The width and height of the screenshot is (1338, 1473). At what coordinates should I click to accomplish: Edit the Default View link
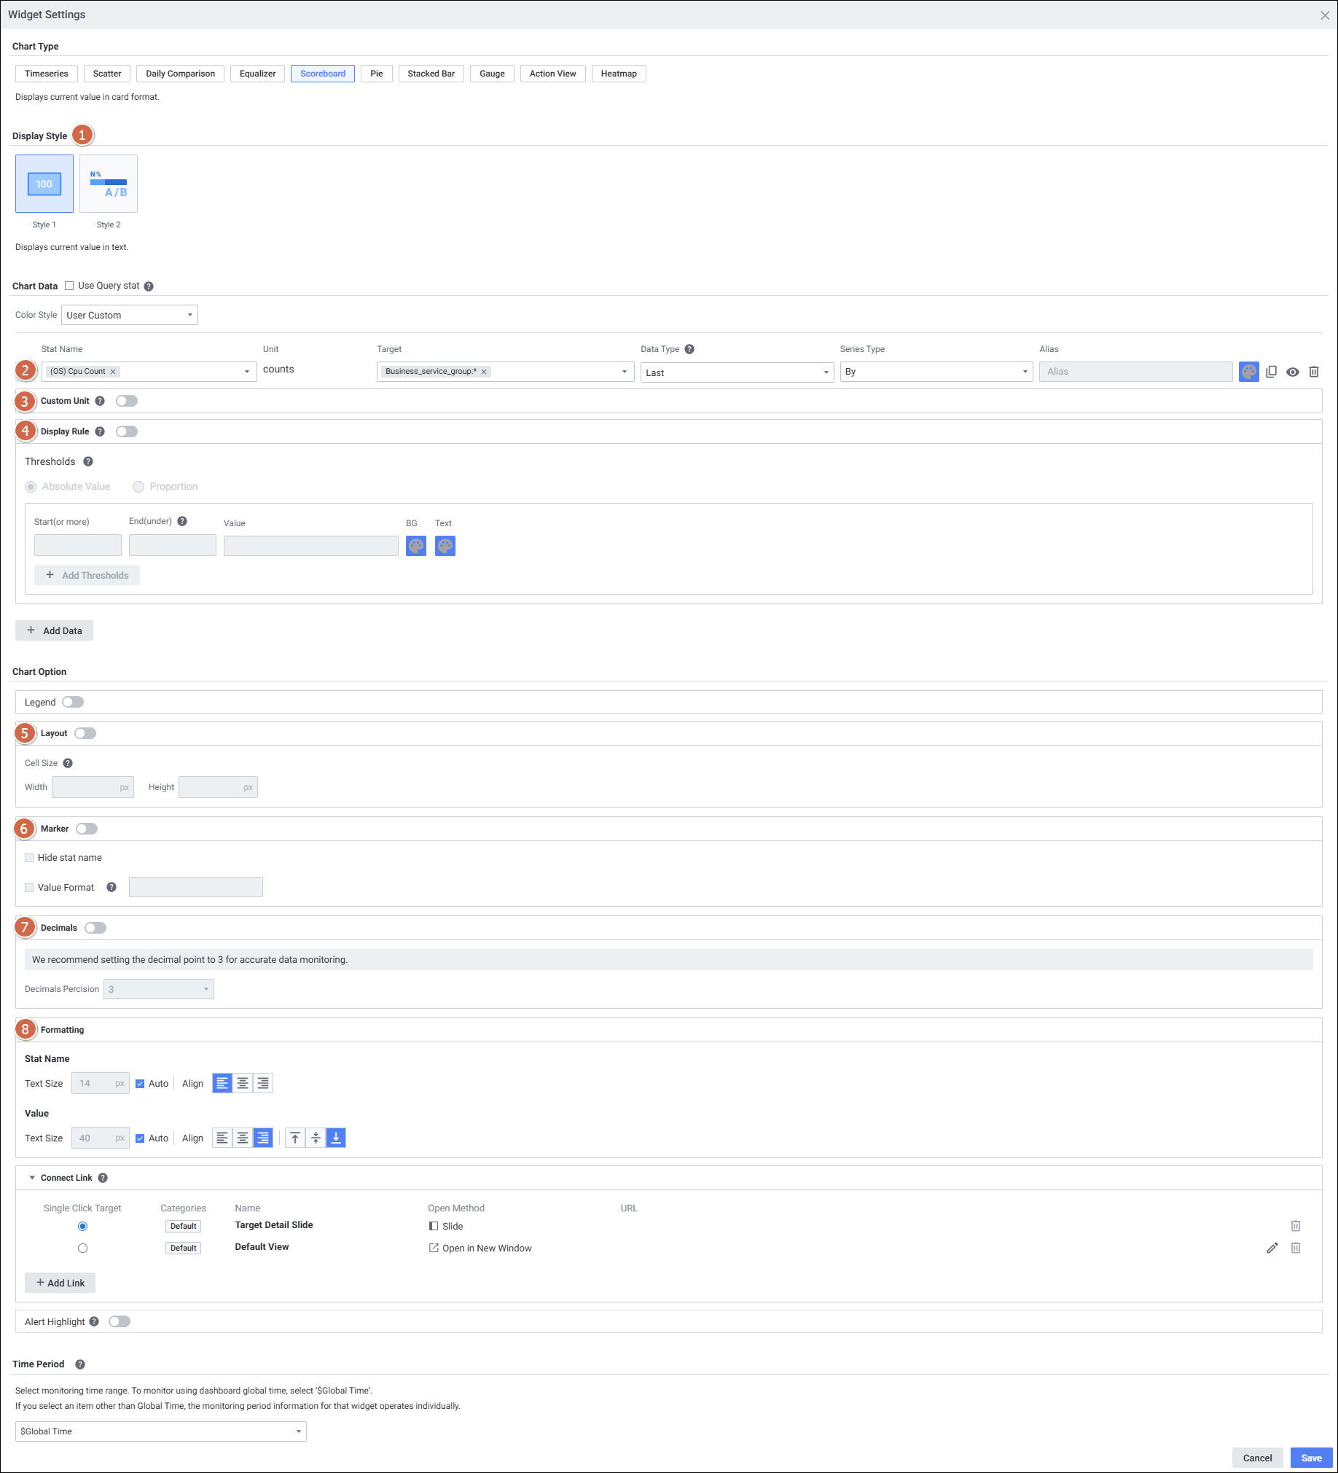click(x=1272, y=1248)
